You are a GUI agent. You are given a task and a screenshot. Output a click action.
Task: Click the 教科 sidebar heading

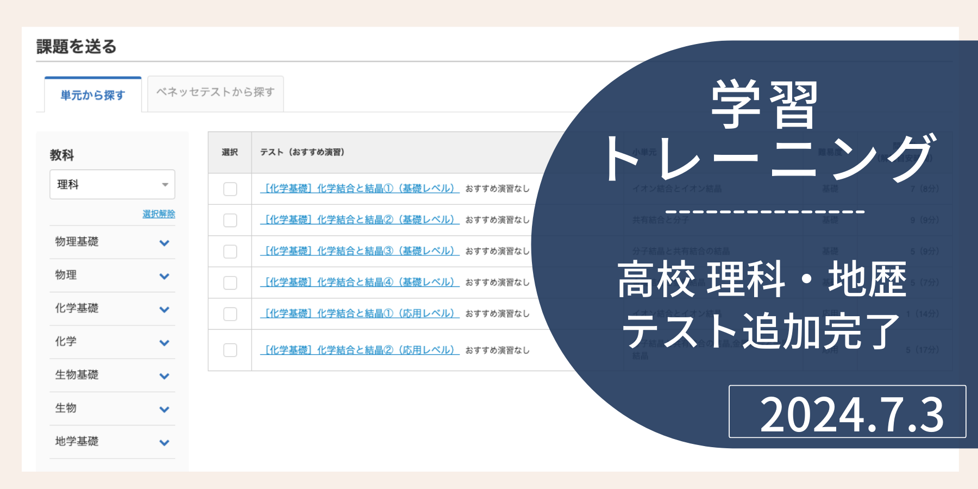[x=62, y=155]
